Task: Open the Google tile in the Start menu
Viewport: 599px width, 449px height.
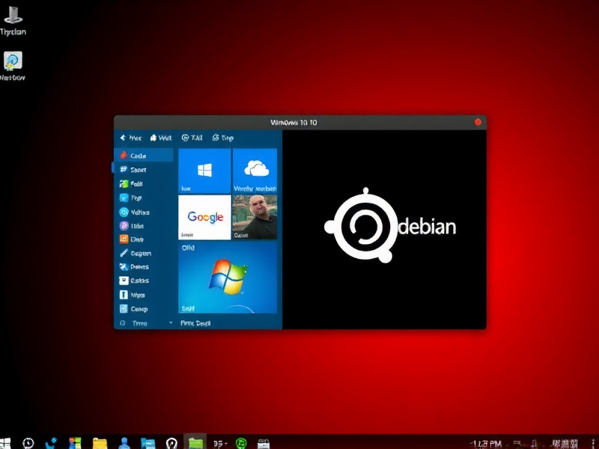Action: (203, 216)
